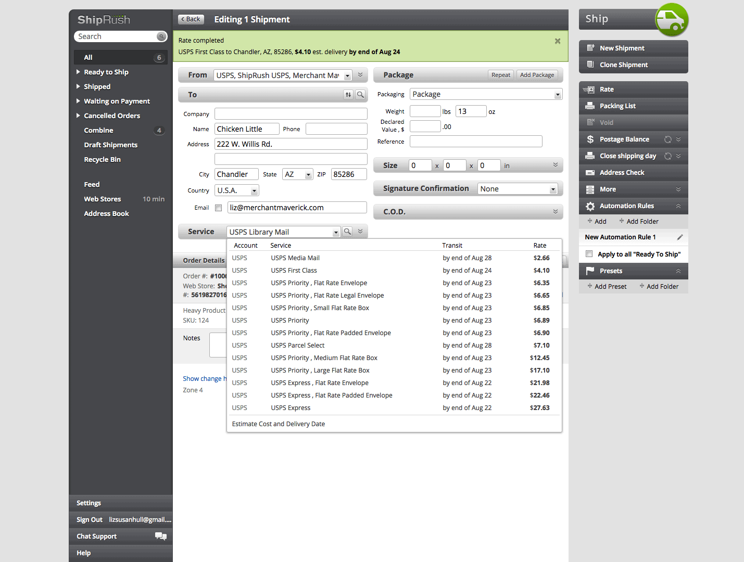Click the Postage Balance dollar icon
Screen dimensions: 744x562
pos(590,139)
